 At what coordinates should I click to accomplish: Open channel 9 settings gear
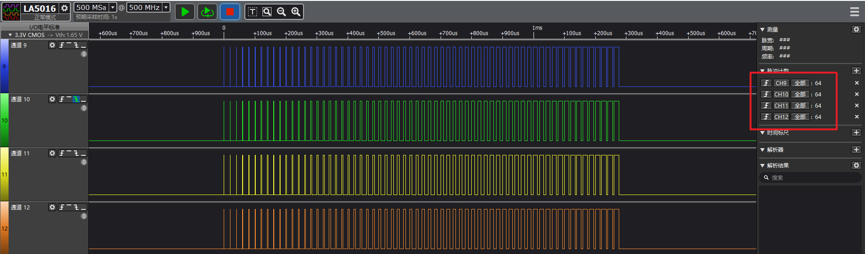(52, 45)
